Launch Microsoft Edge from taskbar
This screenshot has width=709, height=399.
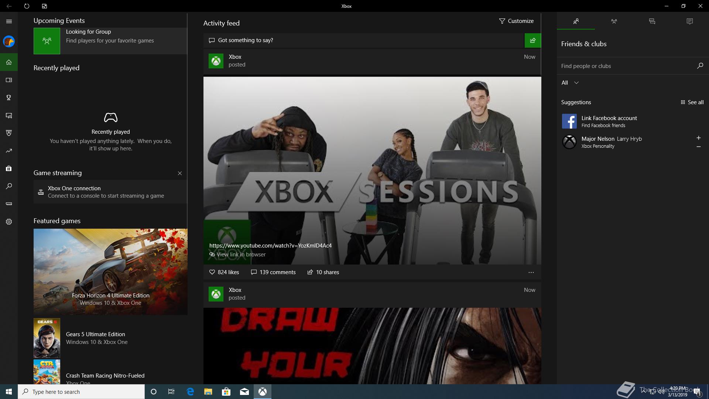click(x=190, y=392)
